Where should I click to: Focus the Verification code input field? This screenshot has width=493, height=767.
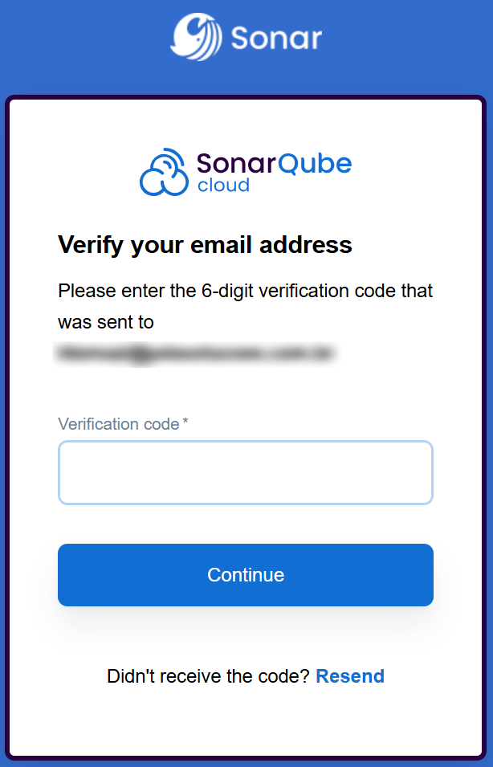click(246, 472)
